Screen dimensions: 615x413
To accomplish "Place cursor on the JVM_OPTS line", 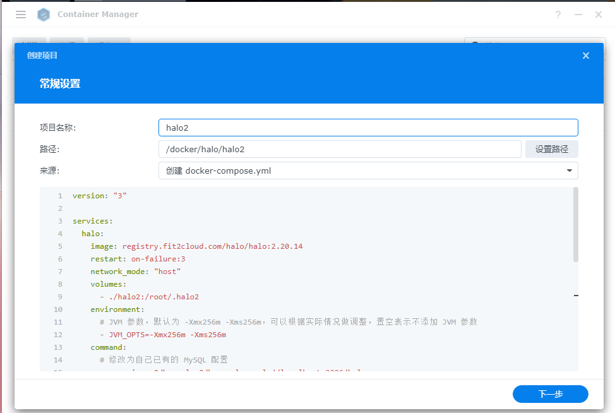I will (167, 335).
